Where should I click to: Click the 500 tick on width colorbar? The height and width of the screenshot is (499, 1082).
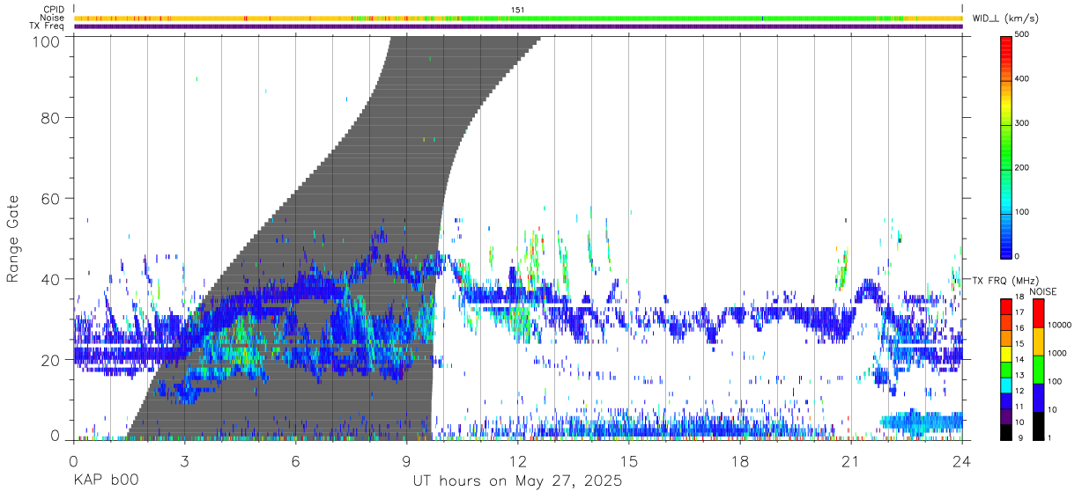click(1024, 34)
